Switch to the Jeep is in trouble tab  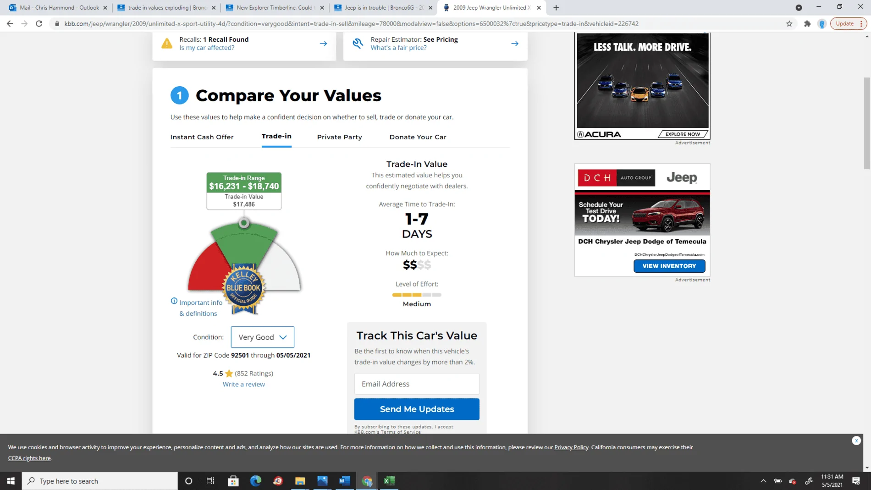coord(383,7)
